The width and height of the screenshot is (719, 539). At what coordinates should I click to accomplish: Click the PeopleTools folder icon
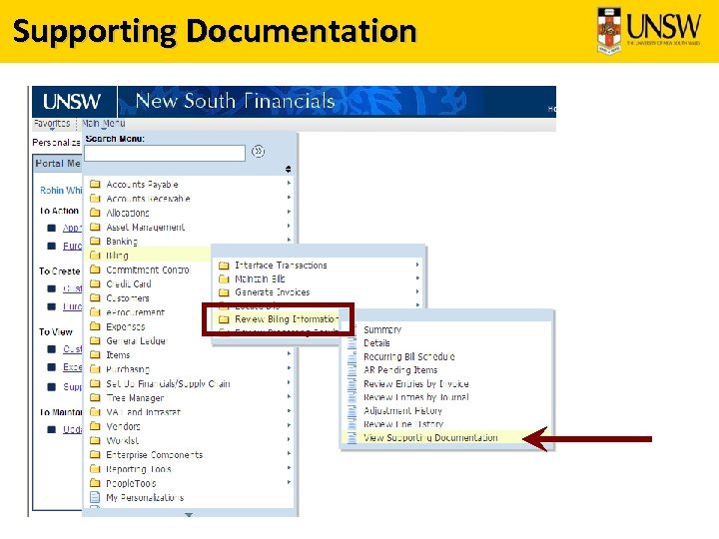pyautogui.click(x=95, y=483)
